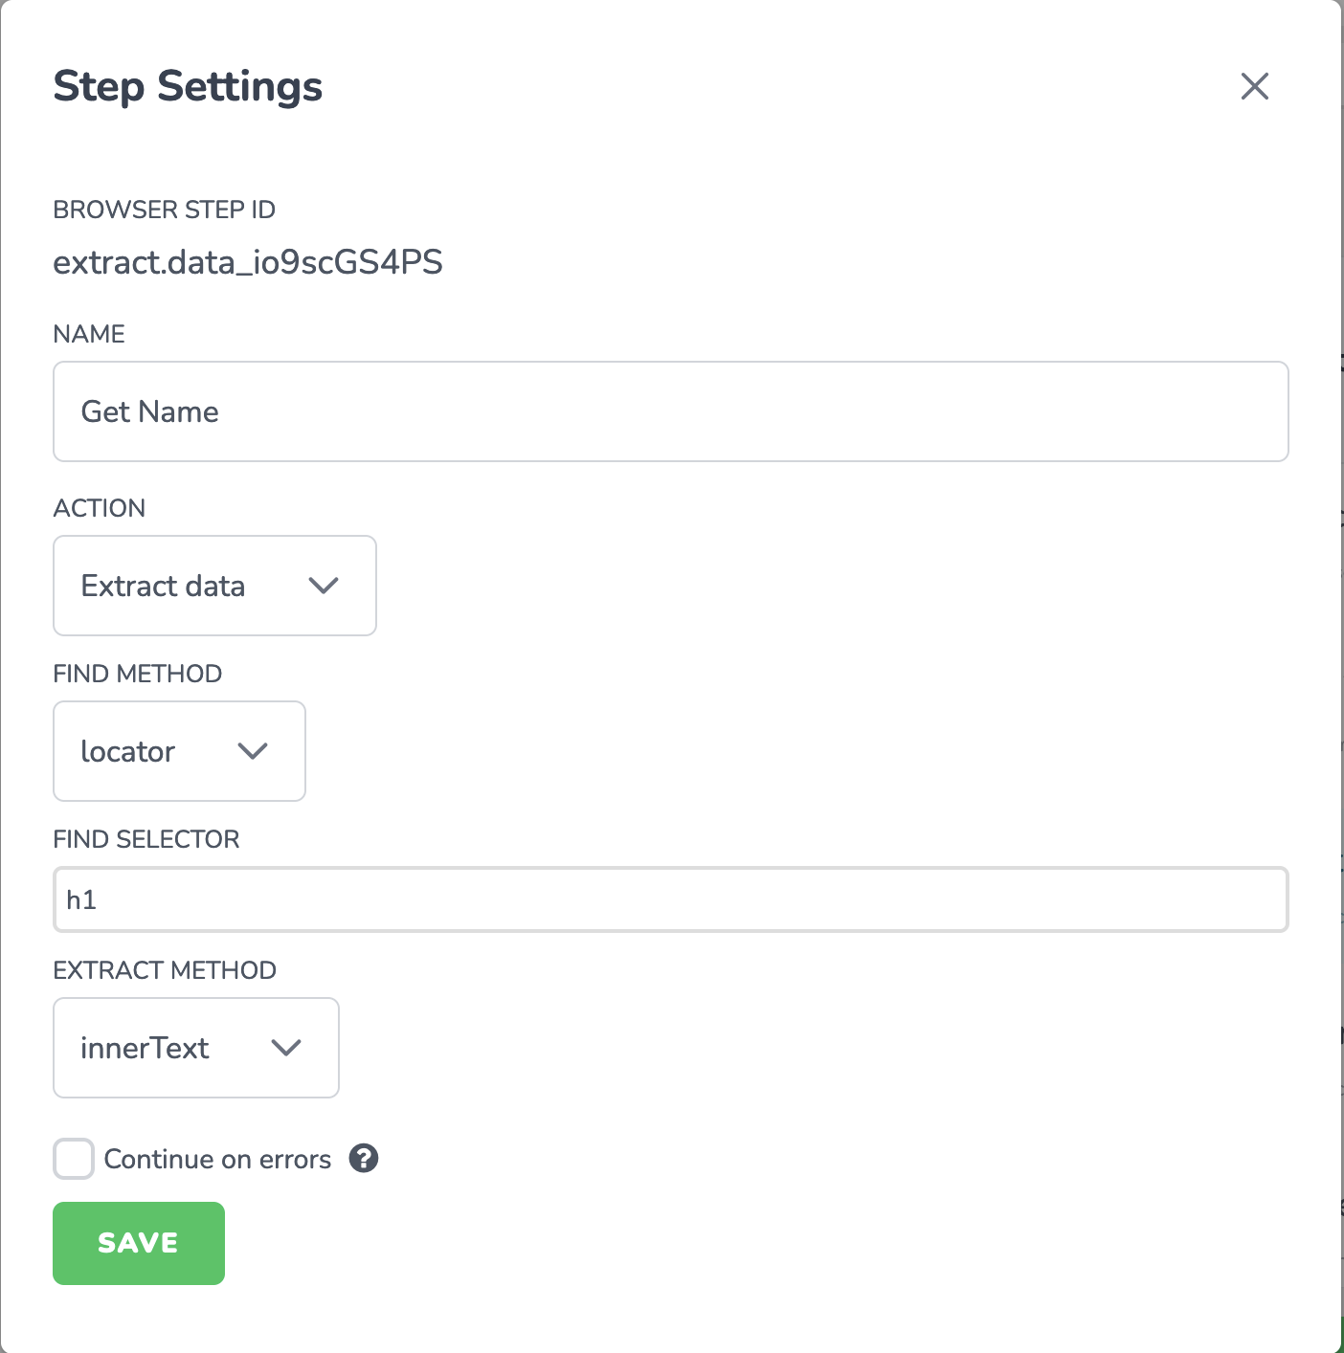The height and width of the screenshot is (1353, 1344).
Task: Click the FIND SELECTOR label
Action: pos(146,839)
